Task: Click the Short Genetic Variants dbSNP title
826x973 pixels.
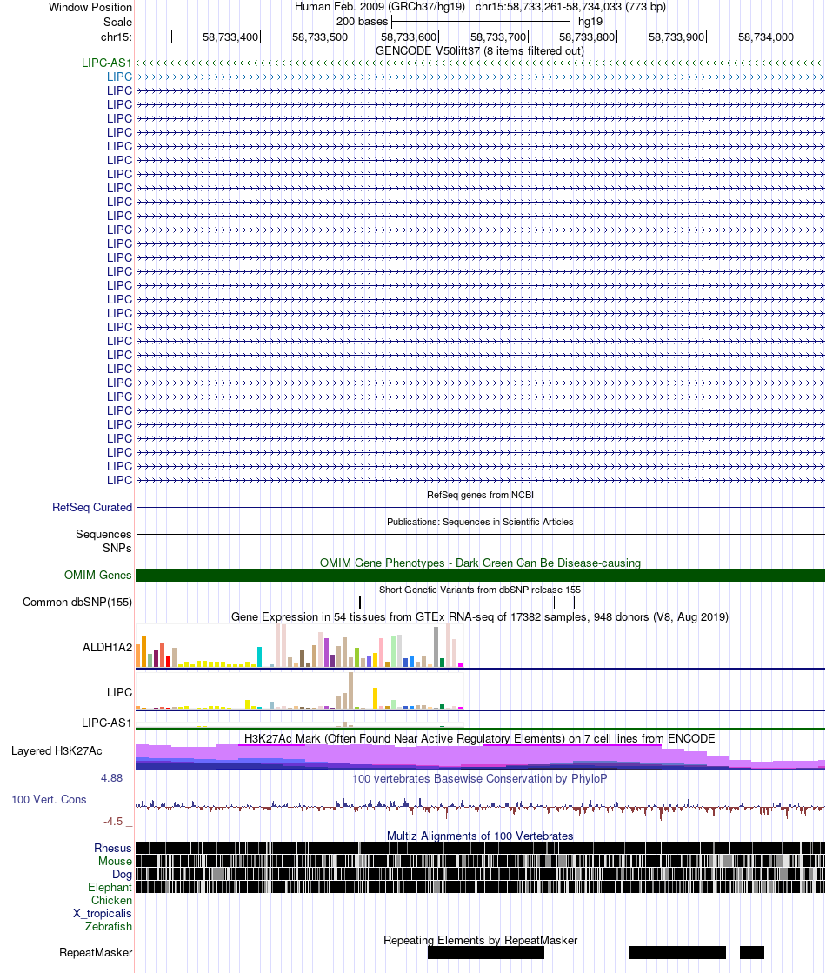Action: [x=480, y=590]
